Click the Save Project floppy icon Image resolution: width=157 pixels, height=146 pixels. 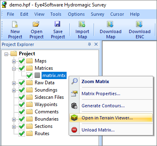tap(57, 24)
